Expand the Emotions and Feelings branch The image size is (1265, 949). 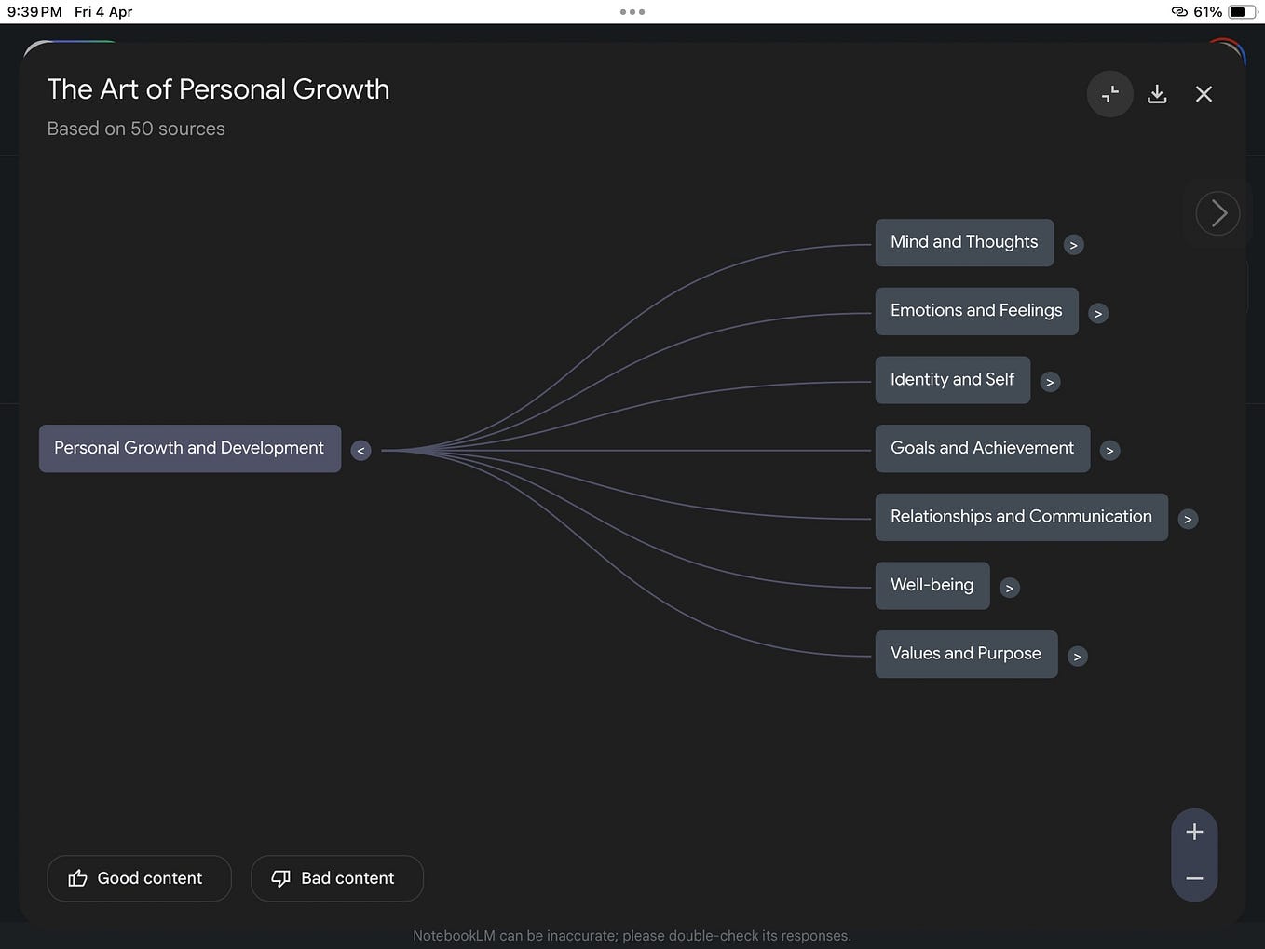[x=1098, y=313]
